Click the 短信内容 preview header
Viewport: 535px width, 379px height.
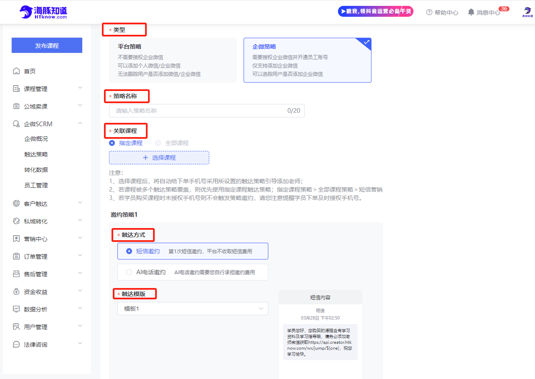pos(320,297)
